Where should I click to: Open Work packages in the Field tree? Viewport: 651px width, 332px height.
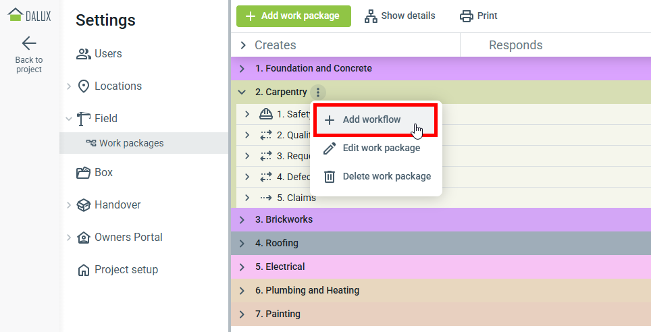(x=131, y=143)
